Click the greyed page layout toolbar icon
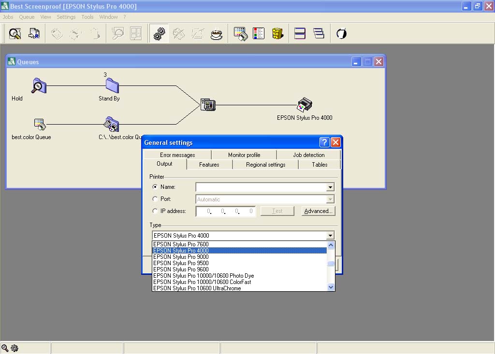Screen dimensions: 495x354 pos(136,33)
